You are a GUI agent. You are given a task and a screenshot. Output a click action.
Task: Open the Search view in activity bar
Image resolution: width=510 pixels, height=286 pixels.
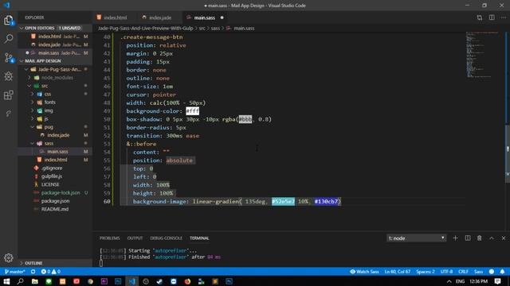pos(9,39)
